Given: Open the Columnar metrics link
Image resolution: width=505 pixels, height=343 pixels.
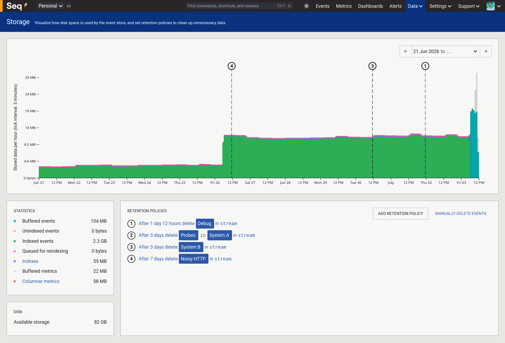Looking at the screenshot, I should 41,281.
